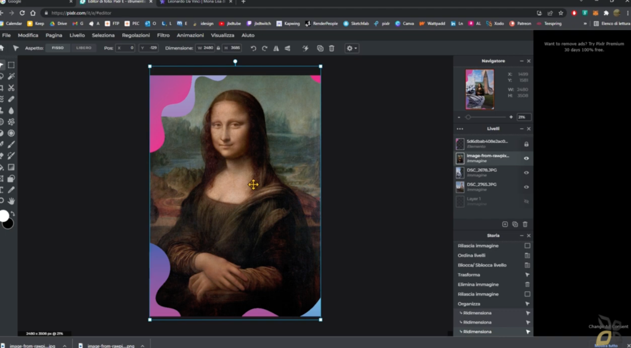The height and width of the screenshot is (348, 631).
Task: Swap foreground and background colors
Action: click(x=12, y=214)
